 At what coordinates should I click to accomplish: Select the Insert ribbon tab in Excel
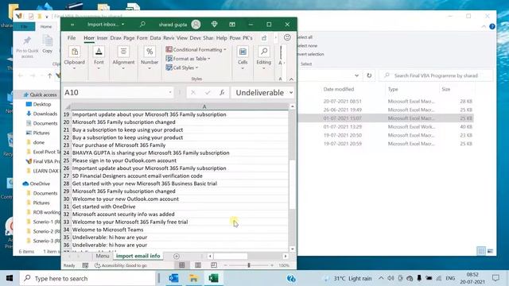pyautogui.click(x=102, y=38)
